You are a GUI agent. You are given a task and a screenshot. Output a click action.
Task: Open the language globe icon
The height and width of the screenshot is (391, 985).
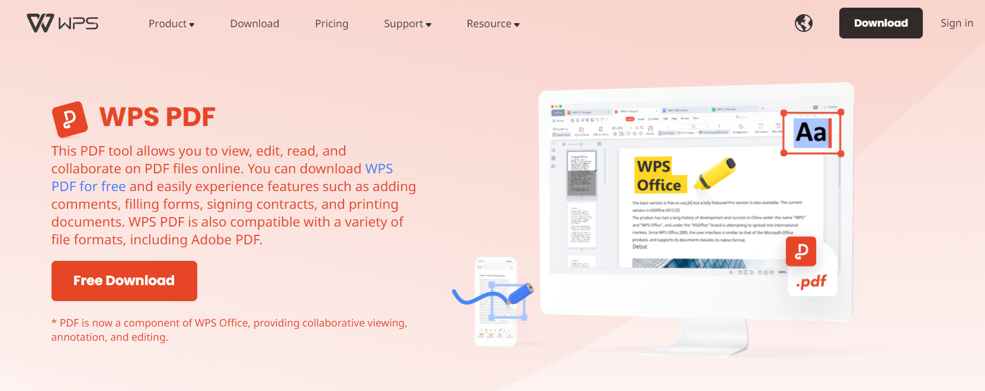[804, 23]
